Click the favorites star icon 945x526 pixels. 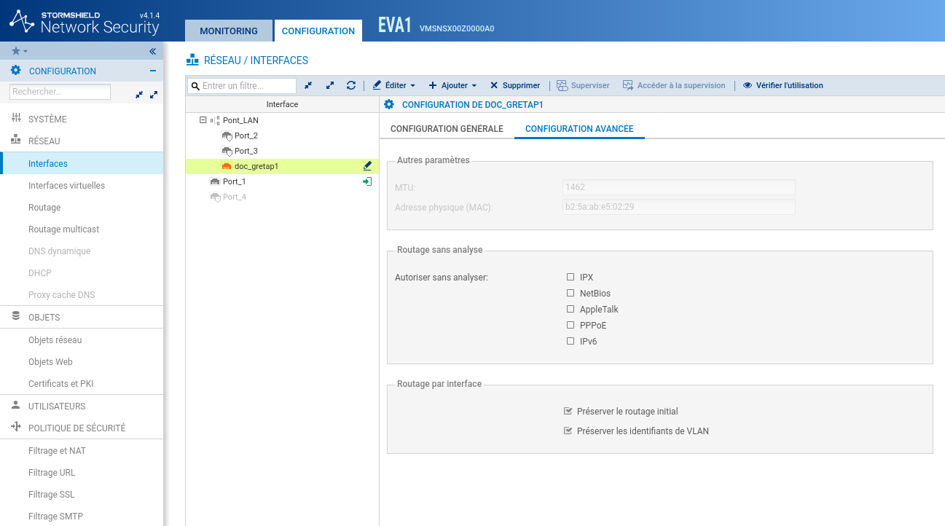[x=16, y=51]
